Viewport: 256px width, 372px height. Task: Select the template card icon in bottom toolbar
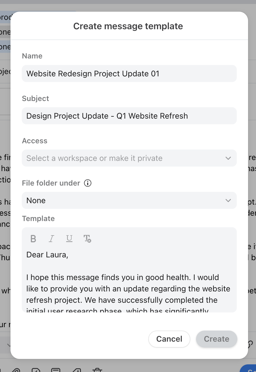coord(56,370)
